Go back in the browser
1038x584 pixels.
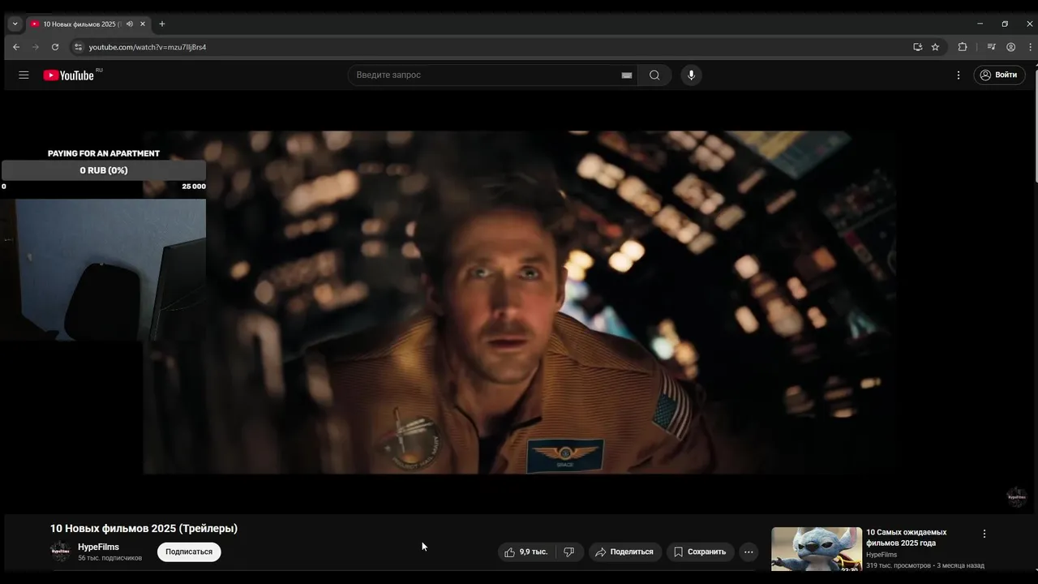click(x=15, y=47)
